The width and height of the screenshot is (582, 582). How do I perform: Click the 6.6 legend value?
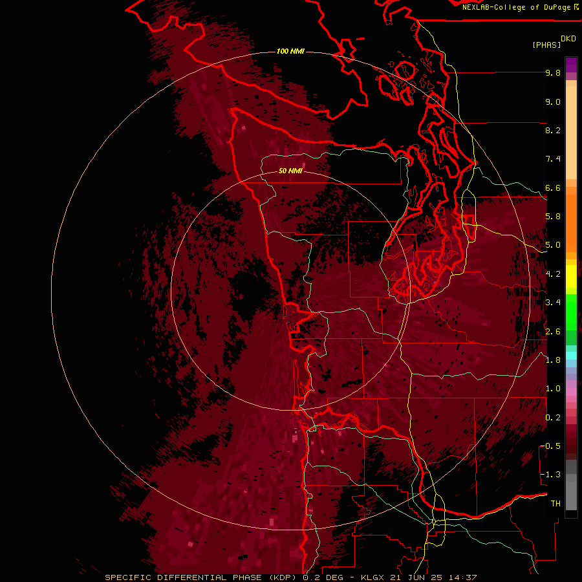click(x=553, y=188)
